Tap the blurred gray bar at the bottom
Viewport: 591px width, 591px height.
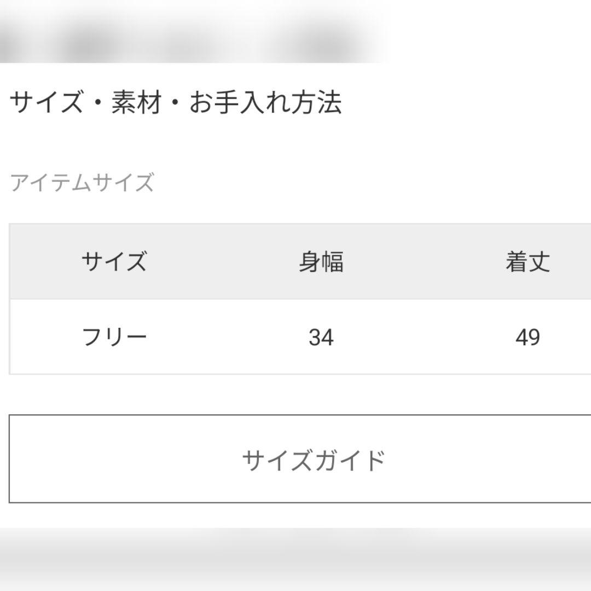click(x=296, y=558)
